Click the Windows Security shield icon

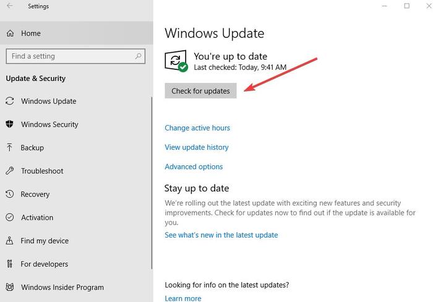pyautogui.click(x=10, y=124)
